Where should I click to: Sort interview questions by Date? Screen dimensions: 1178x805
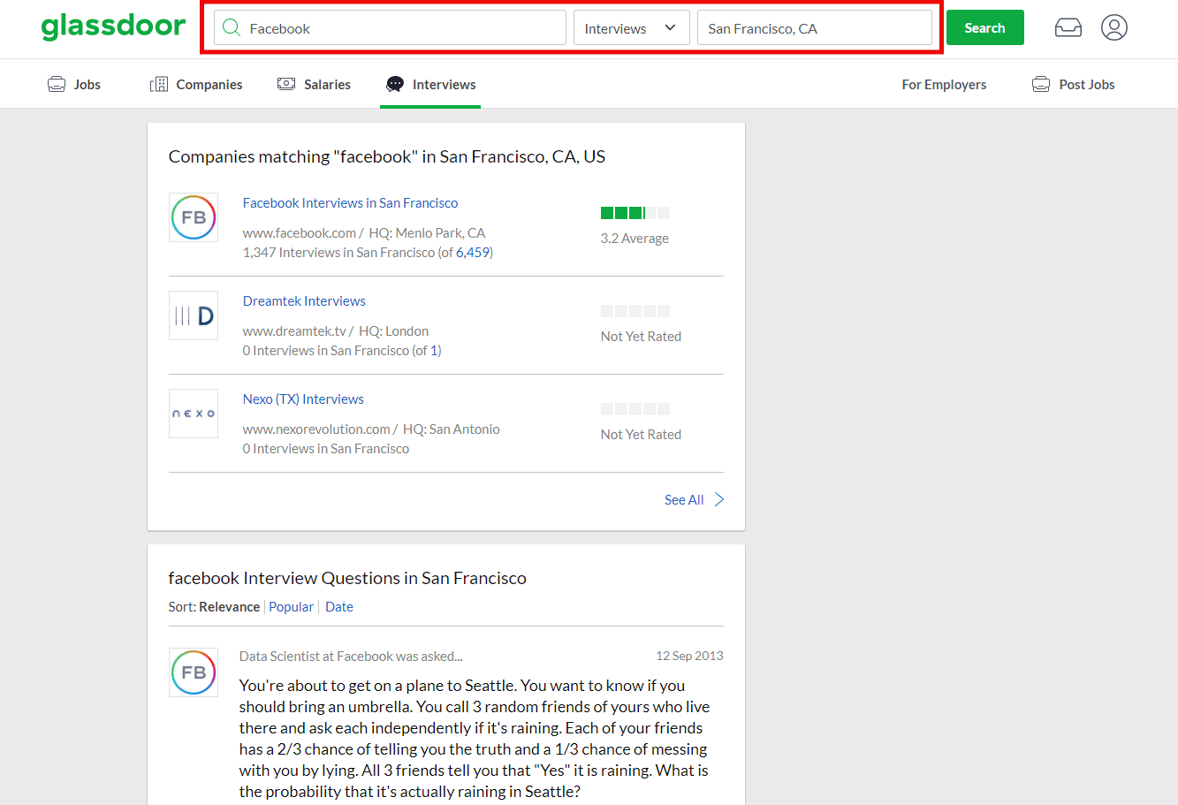coord(339,607)
